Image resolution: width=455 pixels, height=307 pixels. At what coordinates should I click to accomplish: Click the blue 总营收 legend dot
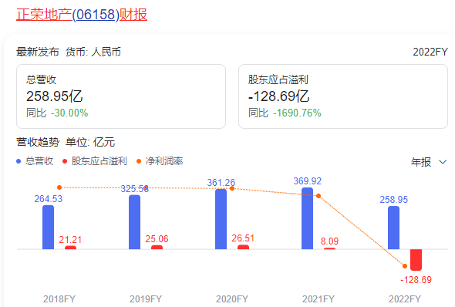19,161
